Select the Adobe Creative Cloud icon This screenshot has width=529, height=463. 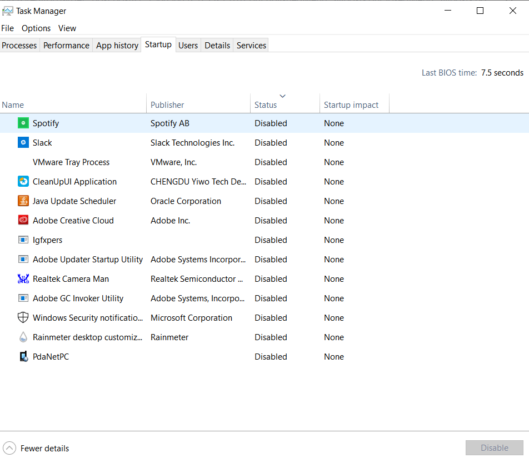point(23,221)
